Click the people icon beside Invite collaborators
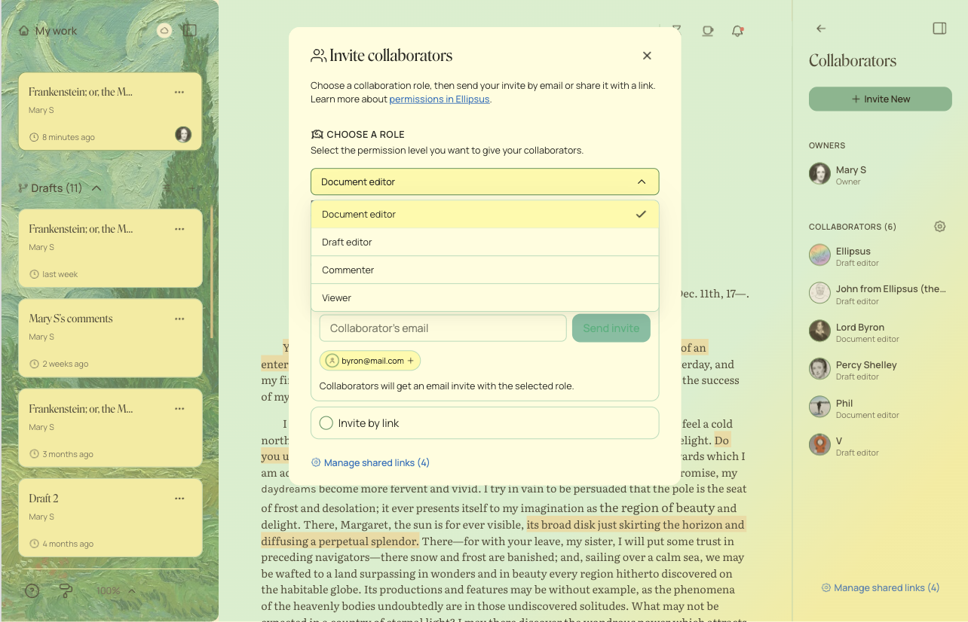968x622 pixels. point(318,56)
